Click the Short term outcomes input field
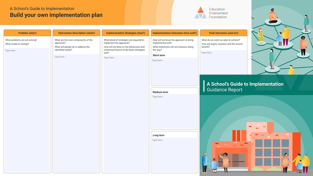Viewport: 313px width, 176px height. tap(174, 71)
